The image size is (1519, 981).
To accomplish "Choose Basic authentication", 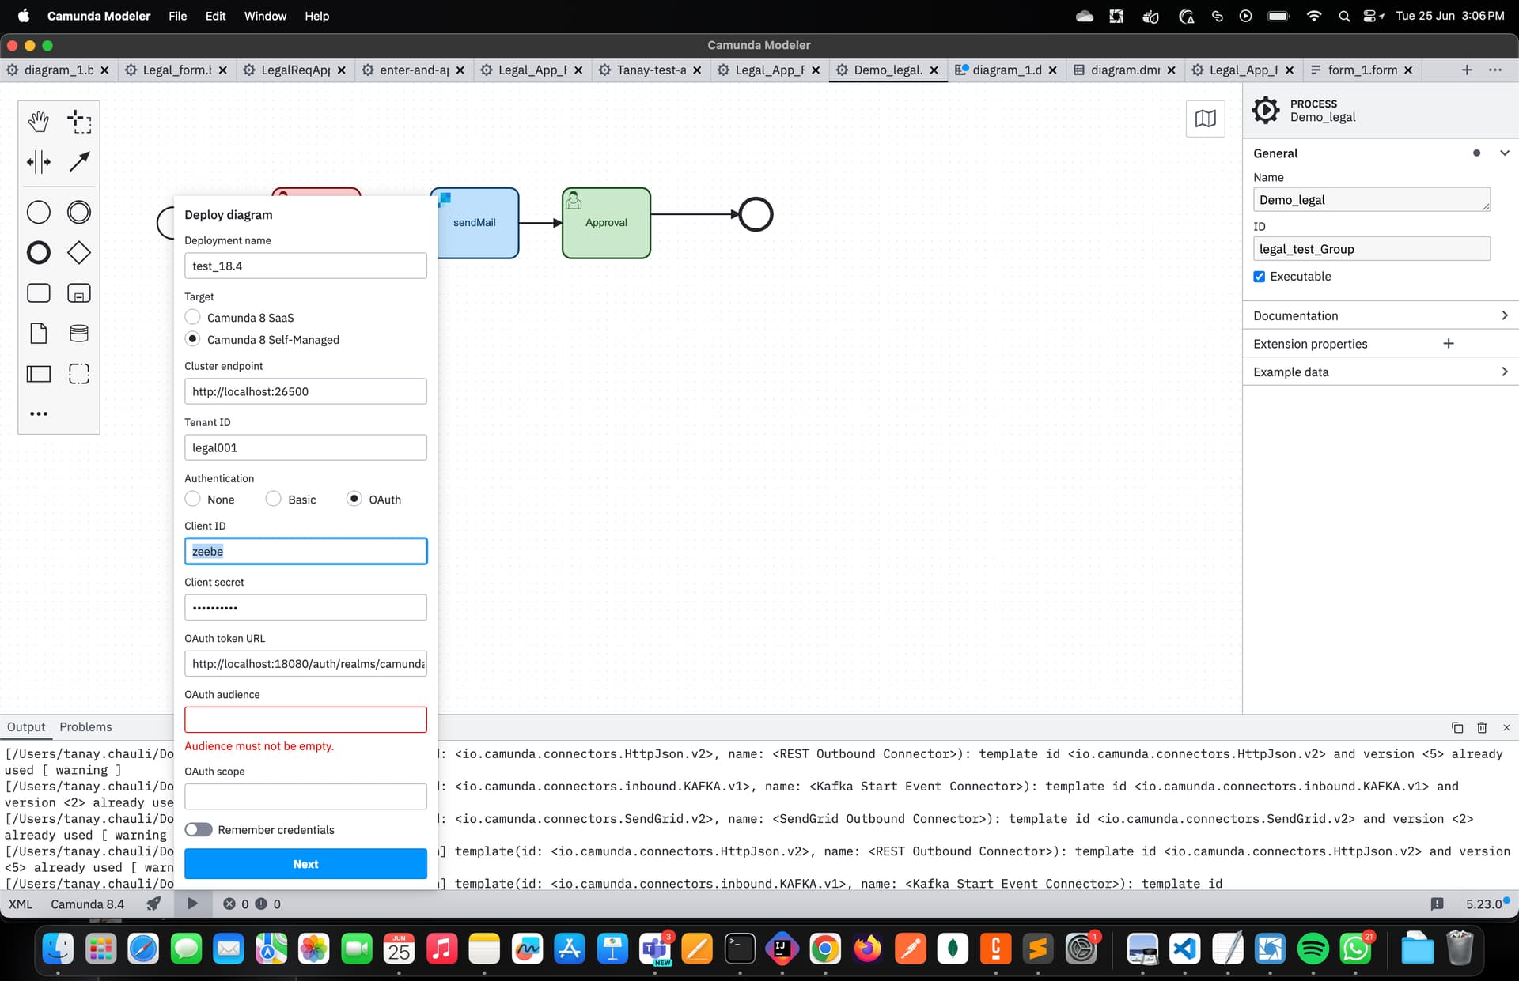I will coord(273,499).
